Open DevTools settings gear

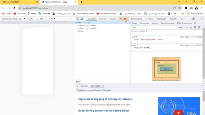tap(193, 19)
